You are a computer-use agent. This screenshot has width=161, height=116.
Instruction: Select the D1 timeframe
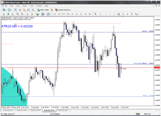(x=81, y=14)
